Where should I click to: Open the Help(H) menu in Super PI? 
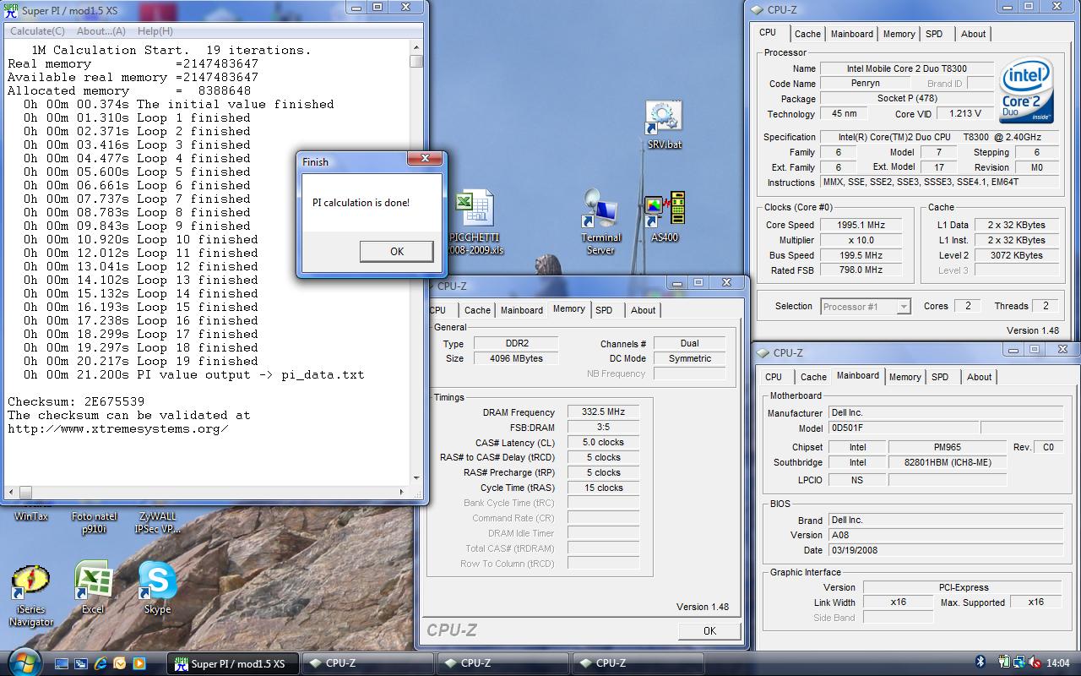155,31
